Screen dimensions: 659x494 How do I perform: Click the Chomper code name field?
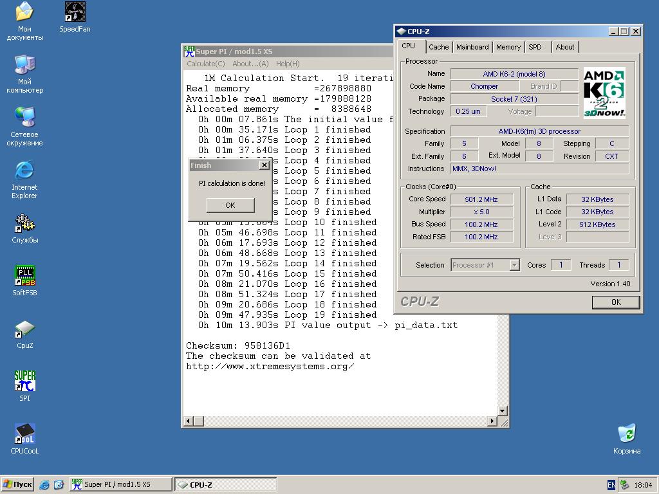pyautogui.click(x=484, y=86)
